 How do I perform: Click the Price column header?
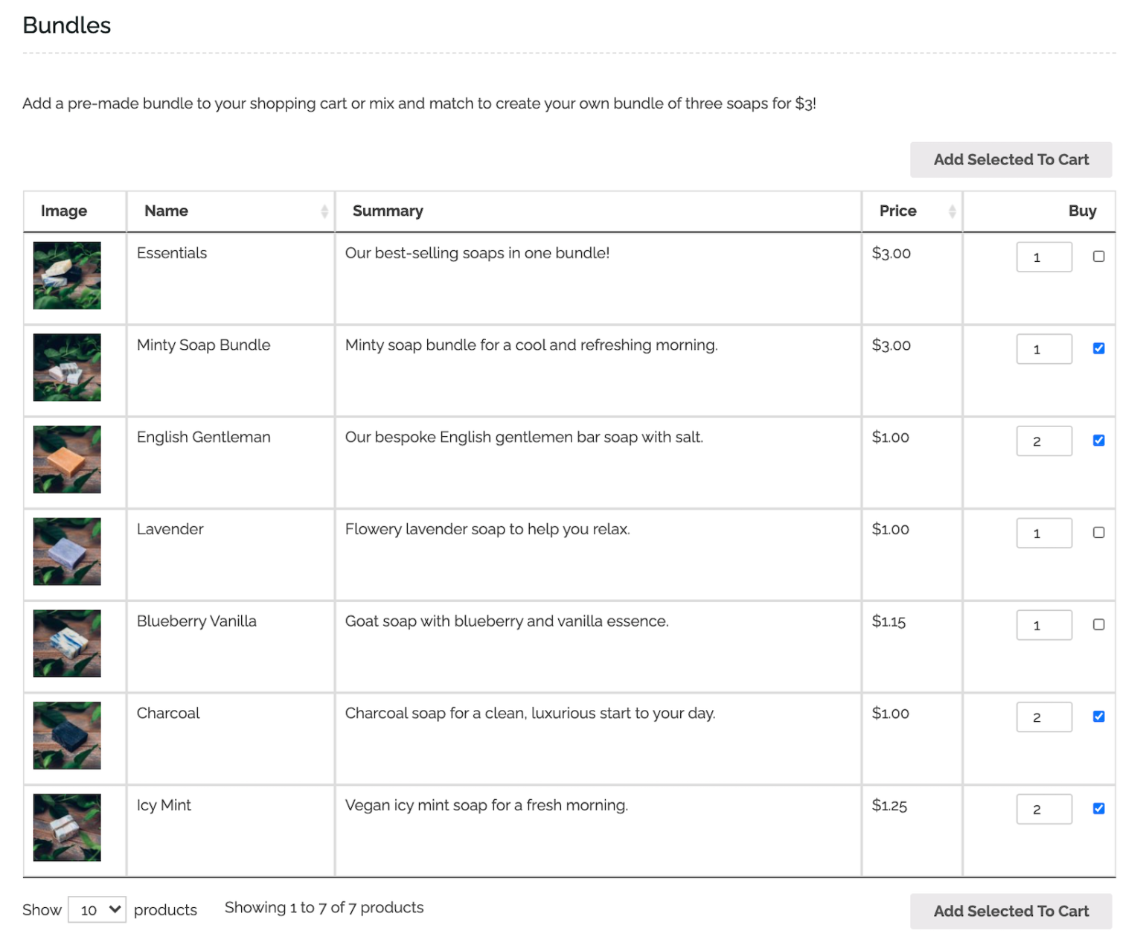pyautogui.click(x=897, y=211)
